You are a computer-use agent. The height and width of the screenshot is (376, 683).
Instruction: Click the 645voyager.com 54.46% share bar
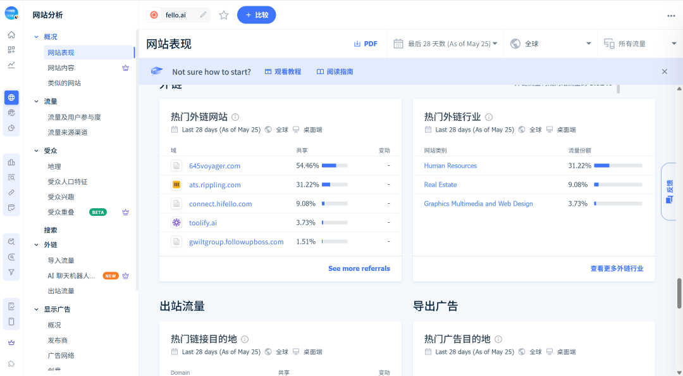click(335, 166)
